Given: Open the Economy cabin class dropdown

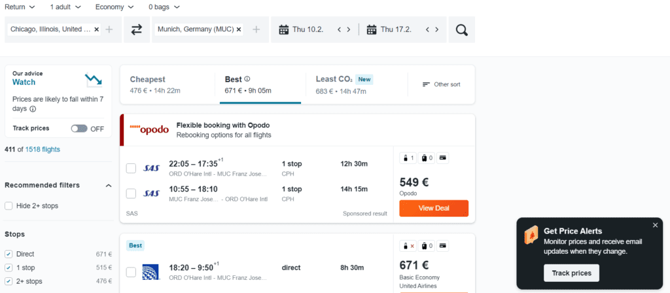Looking at the screenshot, I should 114,7.
